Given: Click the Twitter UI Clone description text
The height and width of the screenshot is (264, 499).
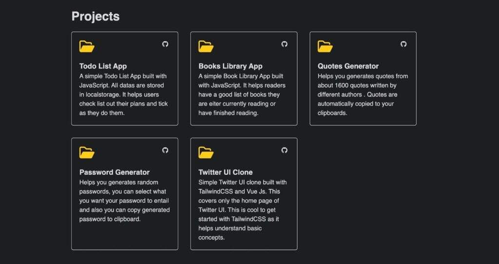Looking at the screenshot, I should (x=243, y=210).
